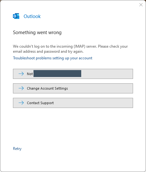Click the word Troubleshoot in the help link

[x=24, y=58]
